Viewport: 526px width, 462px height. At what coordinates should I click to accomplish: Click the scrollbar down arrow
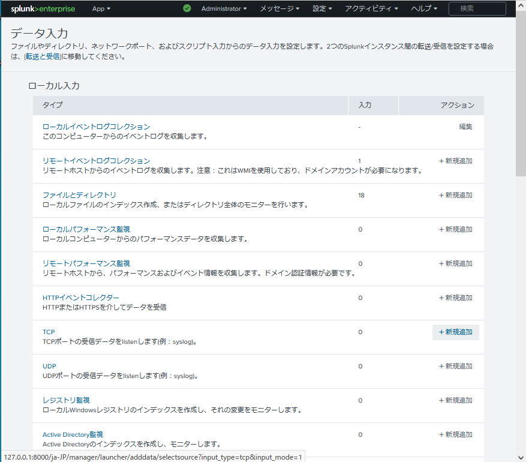click(x=521, y=457)
